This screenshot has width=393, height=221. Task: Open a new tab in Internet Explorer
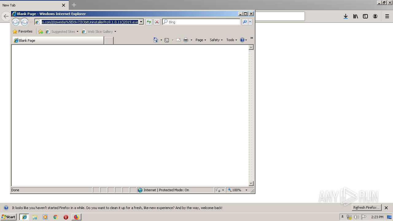(109, 41)
